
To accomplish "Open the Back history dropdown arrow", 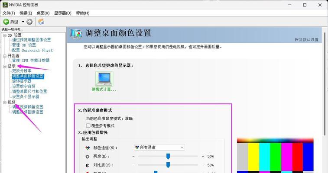I will pos(23,22).
